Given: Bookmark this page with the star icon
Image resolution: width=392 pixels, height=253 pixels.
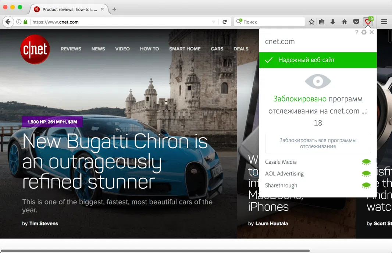Looking at the screenshot, I should coord(311,22).
